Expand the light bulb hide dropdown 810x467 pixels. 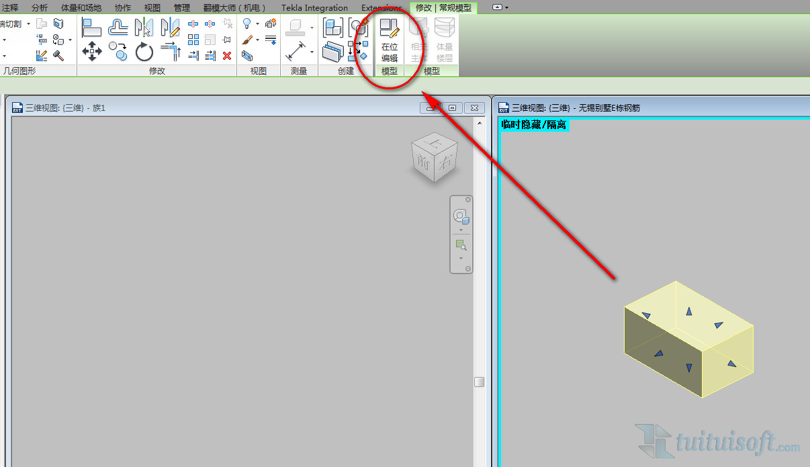click(x=257, y=24)
